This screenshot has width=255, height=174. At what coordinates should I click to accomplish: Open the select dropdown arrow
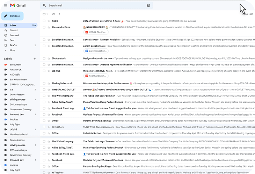(47, 14)
